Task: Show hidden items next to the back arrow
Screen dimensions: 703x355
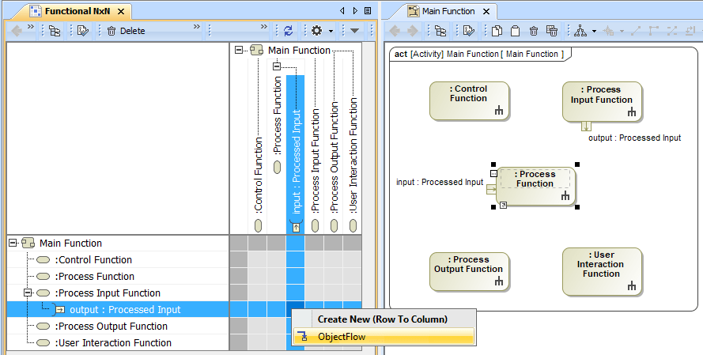Action: 31,27
